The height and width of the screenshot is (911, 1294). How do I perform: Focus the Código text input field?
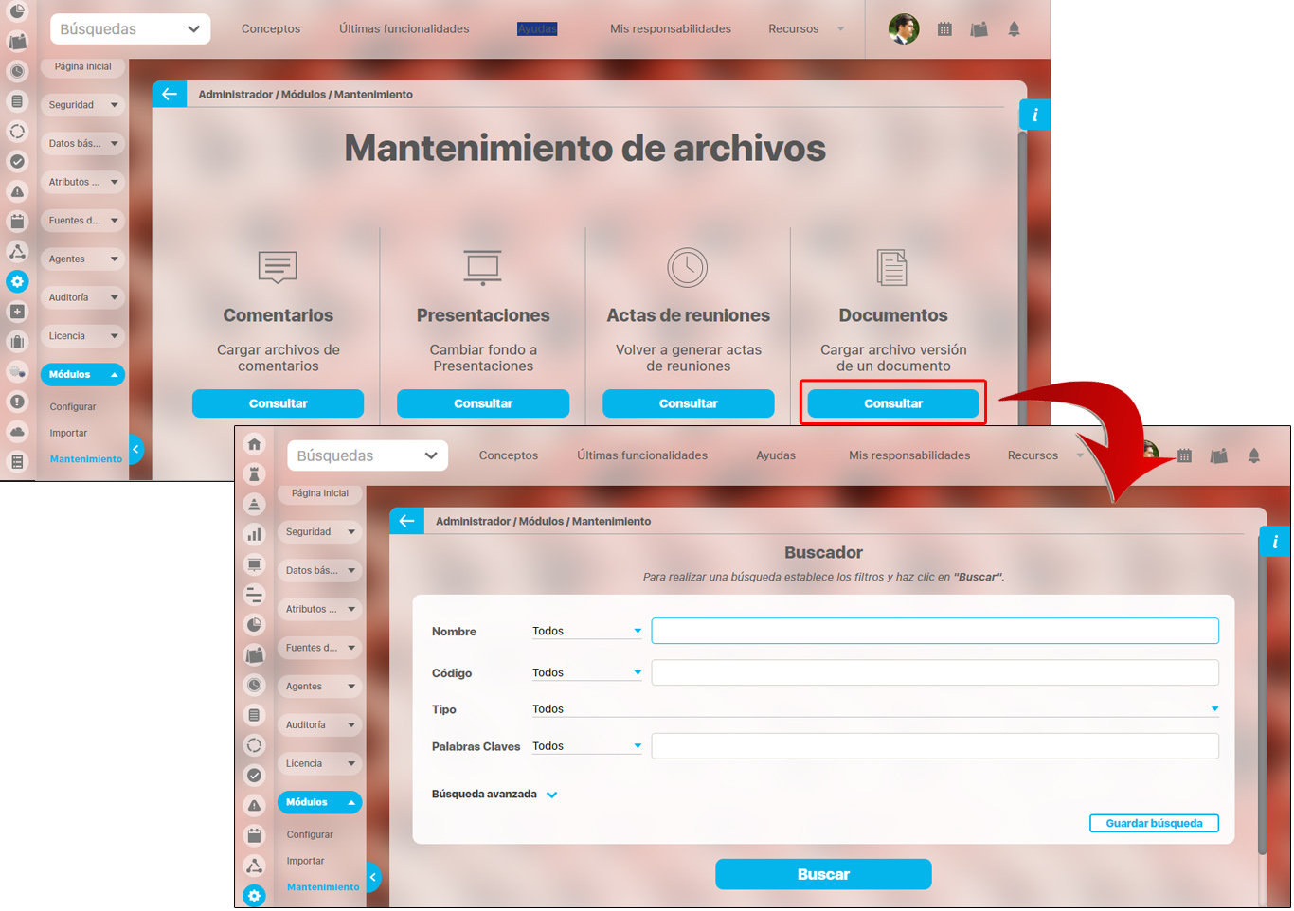coord(934,673)
